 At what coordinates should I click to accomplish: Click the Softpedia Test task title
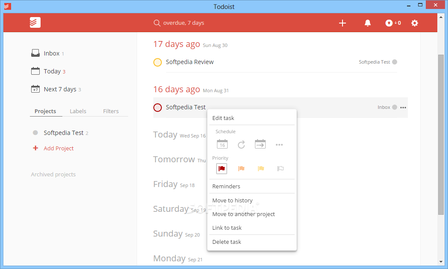coord(186,107)
